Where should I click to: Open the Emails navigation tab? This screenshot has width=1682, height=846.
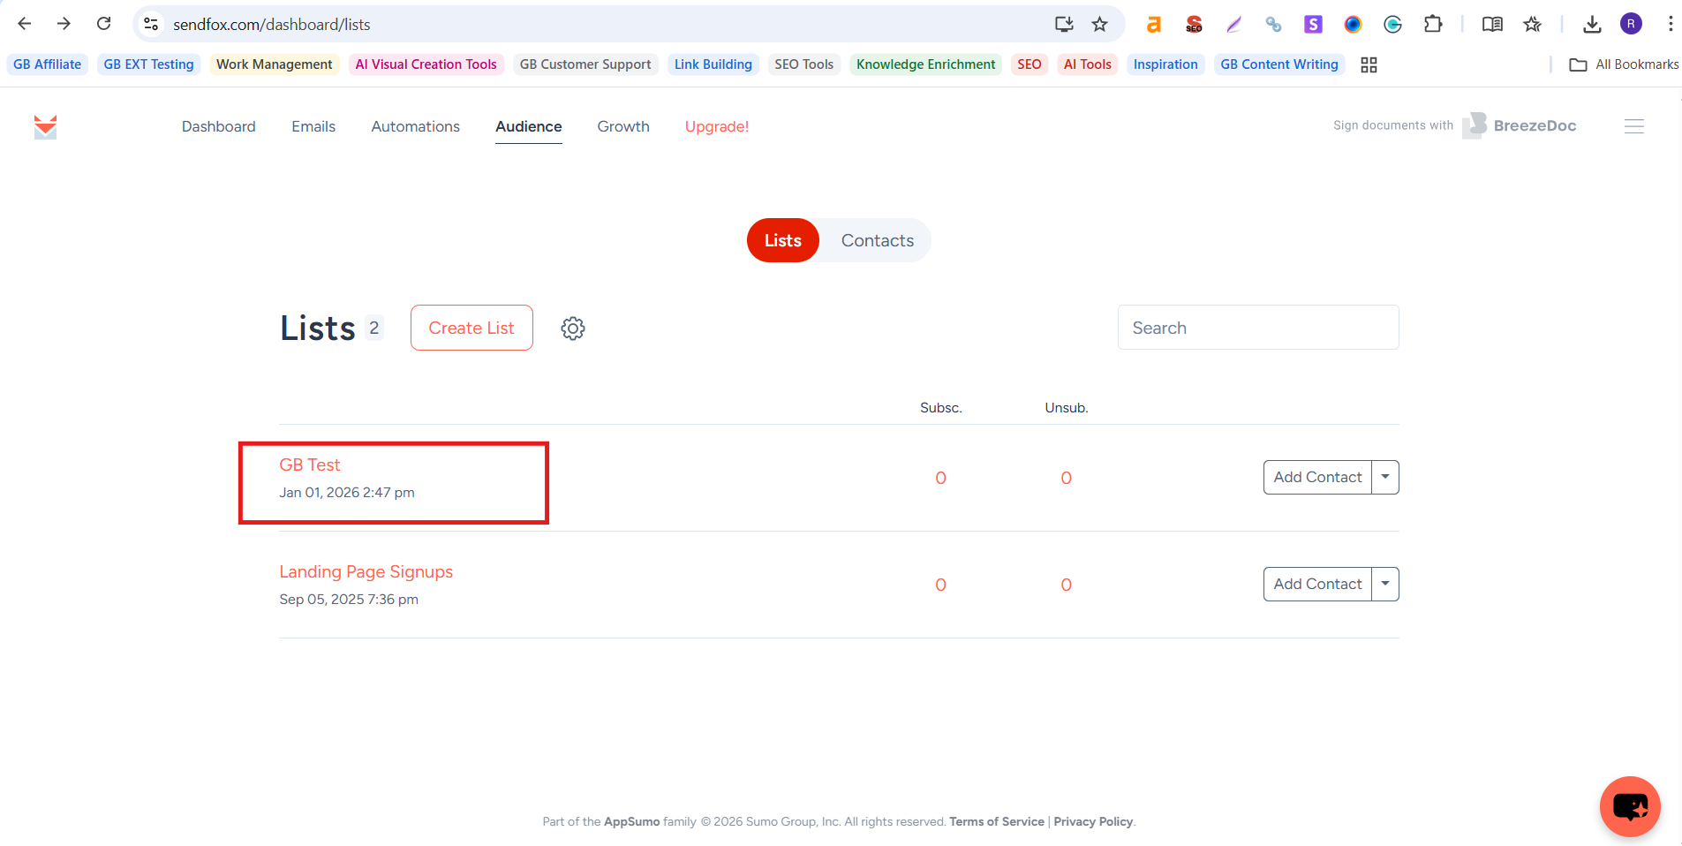(x=313, y=126)
